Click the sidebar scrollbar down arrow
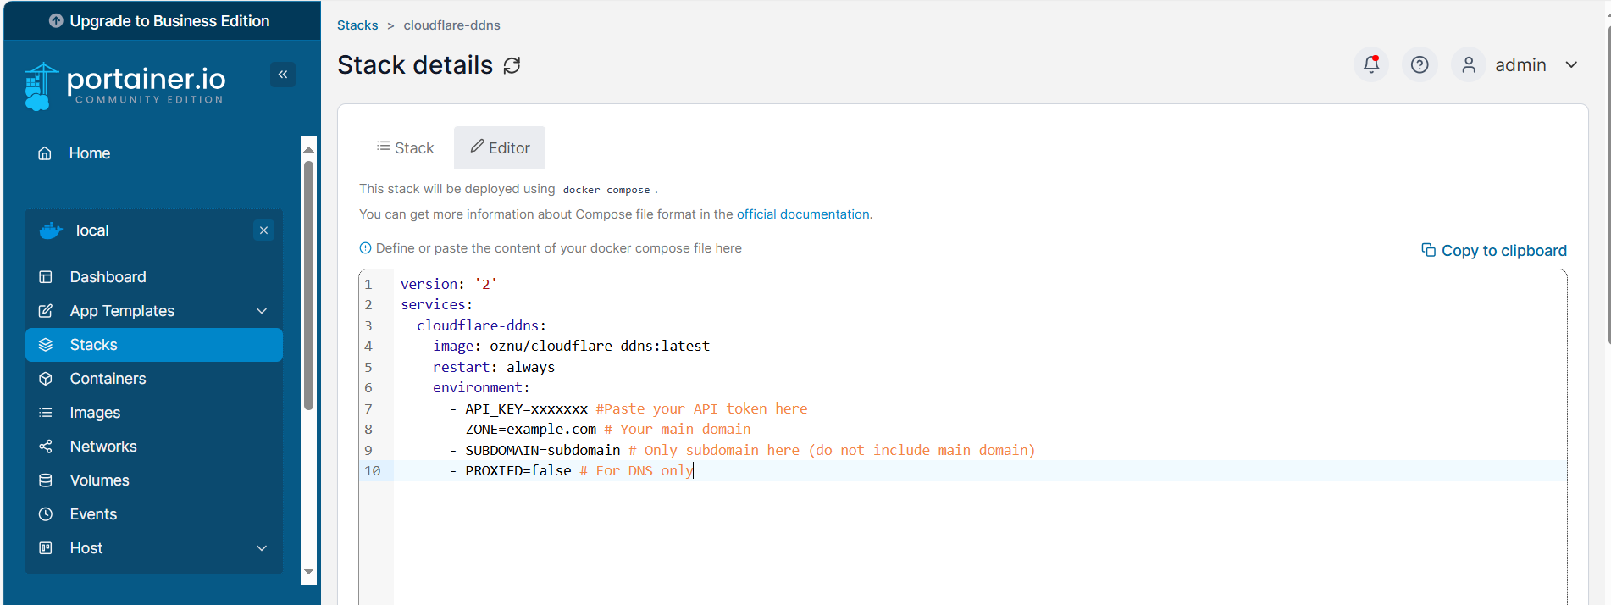The image size is (1611, 605). (x=308, y=572)
